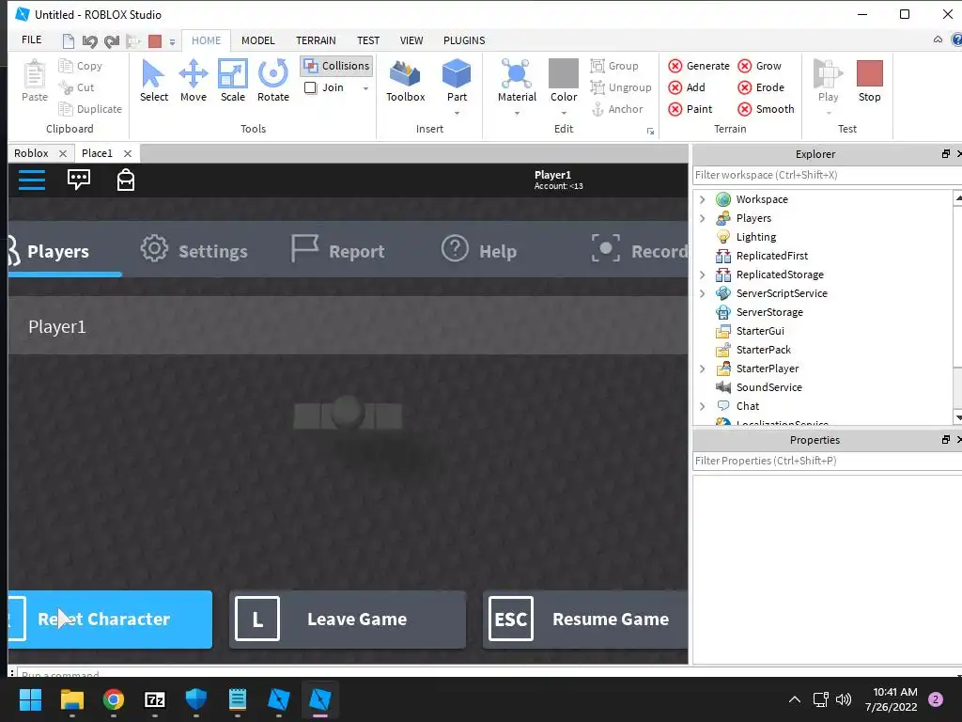Screen dimensions: 962x722
Task: Open the Toolbox
Action: coord(406,81)
